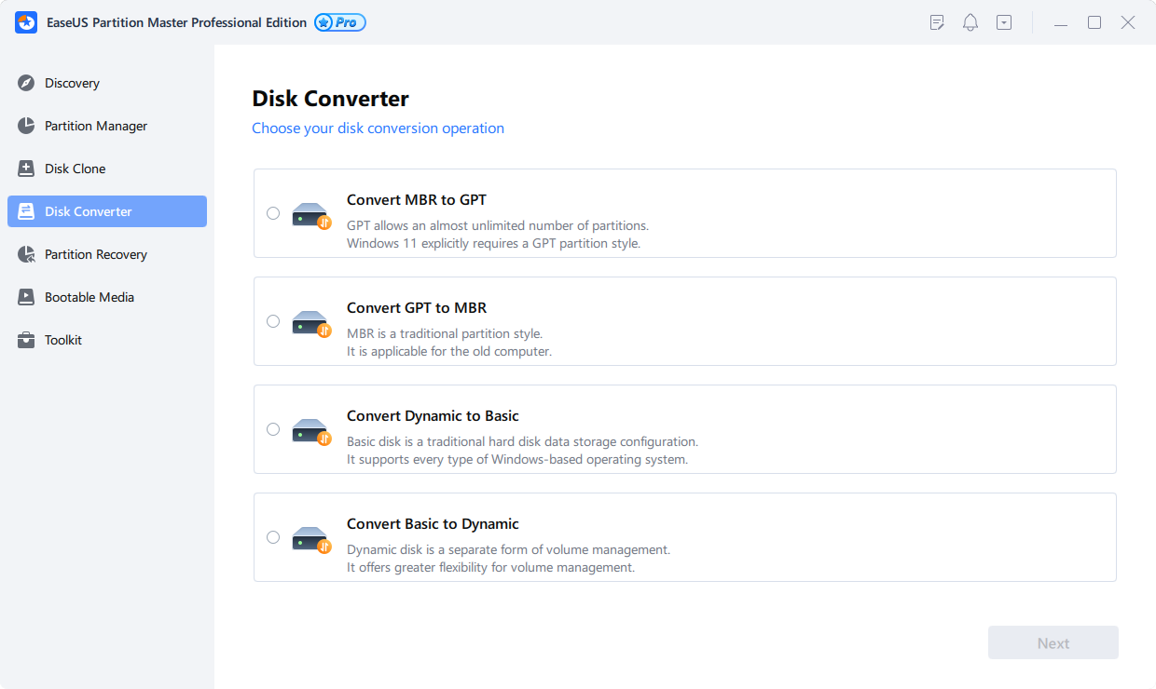Click the Disk Converter page heading
Viewport: 1156px width, 689px height.
click(330, 98)
